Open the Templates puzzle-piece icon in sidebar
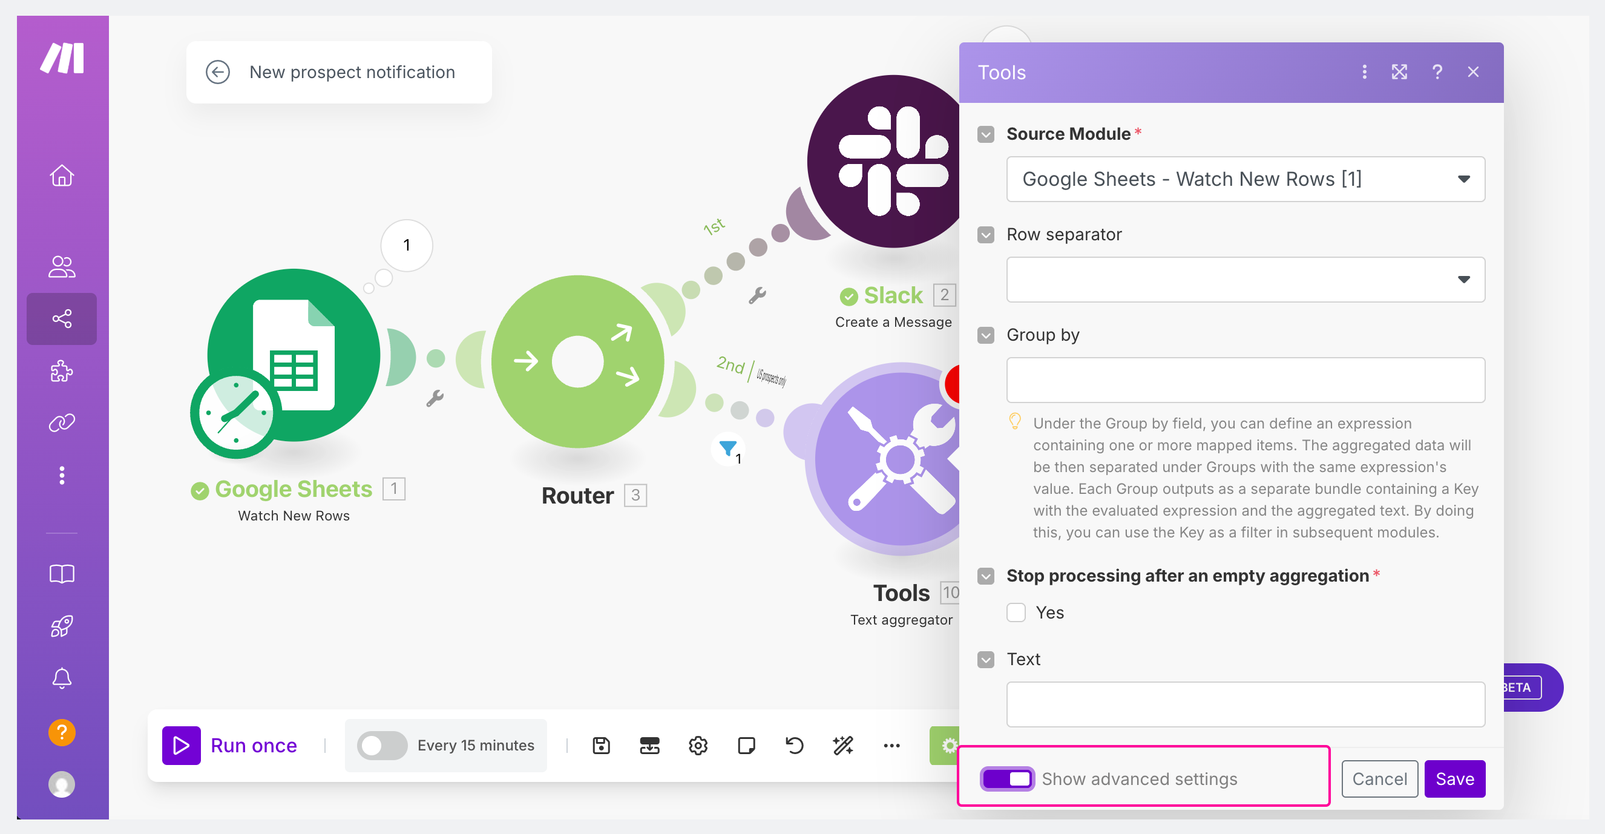 62,371
